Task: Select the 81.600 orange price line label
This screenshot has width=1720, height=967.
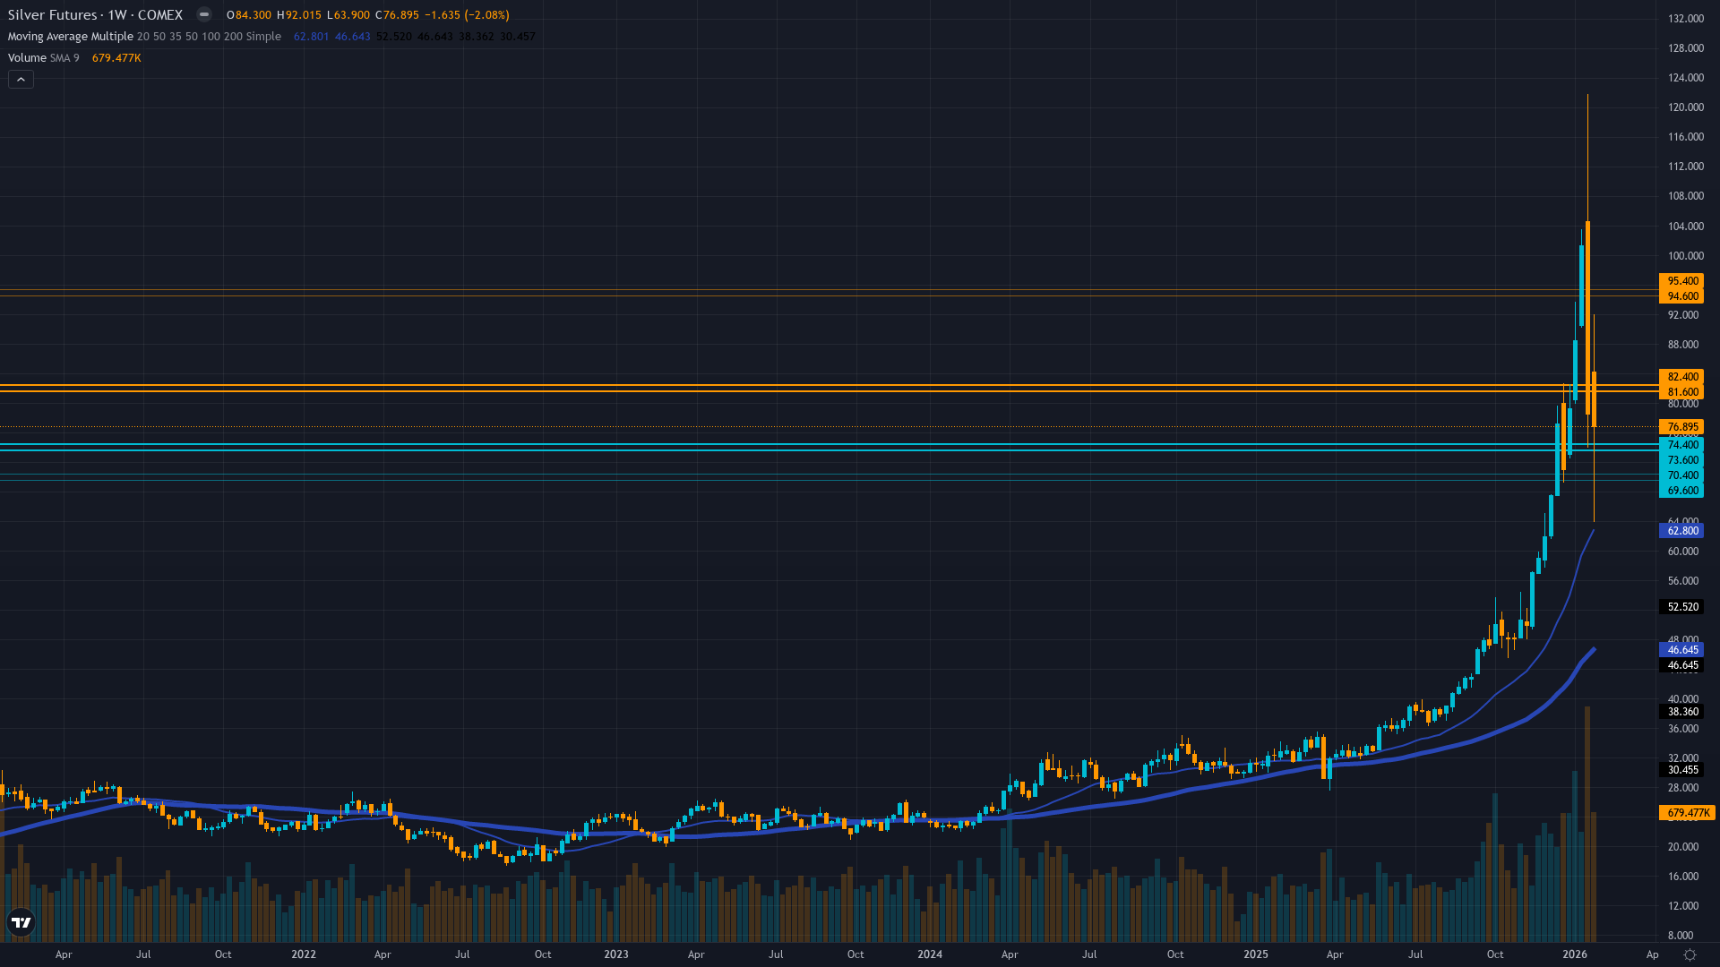Action: tap(1681, 392)
